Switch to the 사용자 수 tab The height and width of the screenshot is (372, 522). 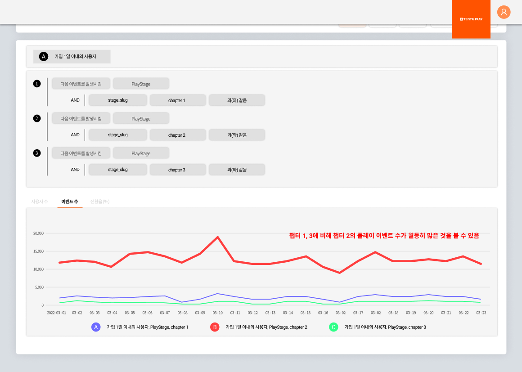(x=40, y=202)
